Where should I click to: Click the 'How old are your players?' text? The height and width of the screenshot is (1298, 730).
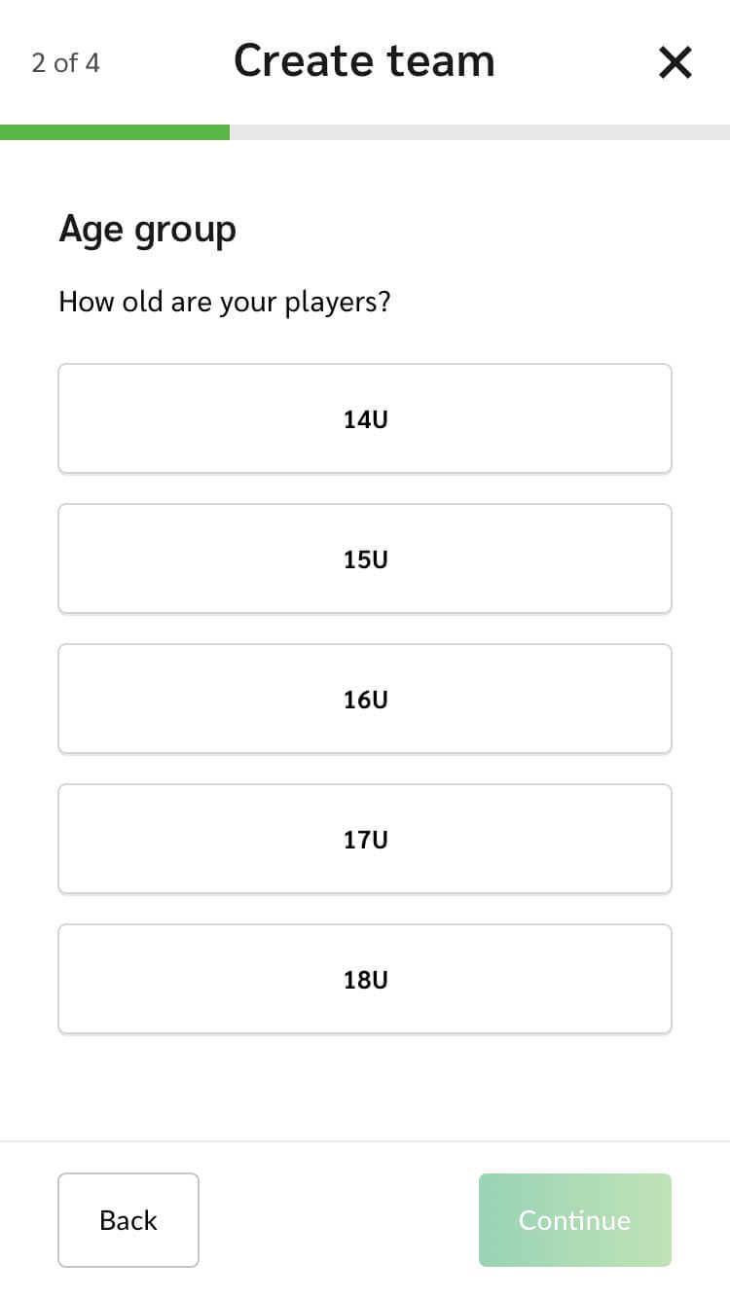coord(224,302)
